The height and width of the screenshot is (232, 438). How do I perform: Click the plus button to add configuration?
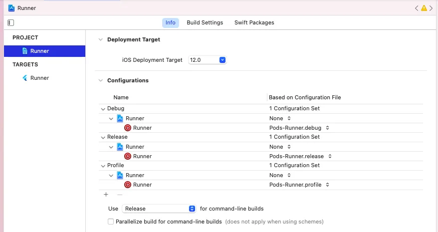click(x=106, y=195)
